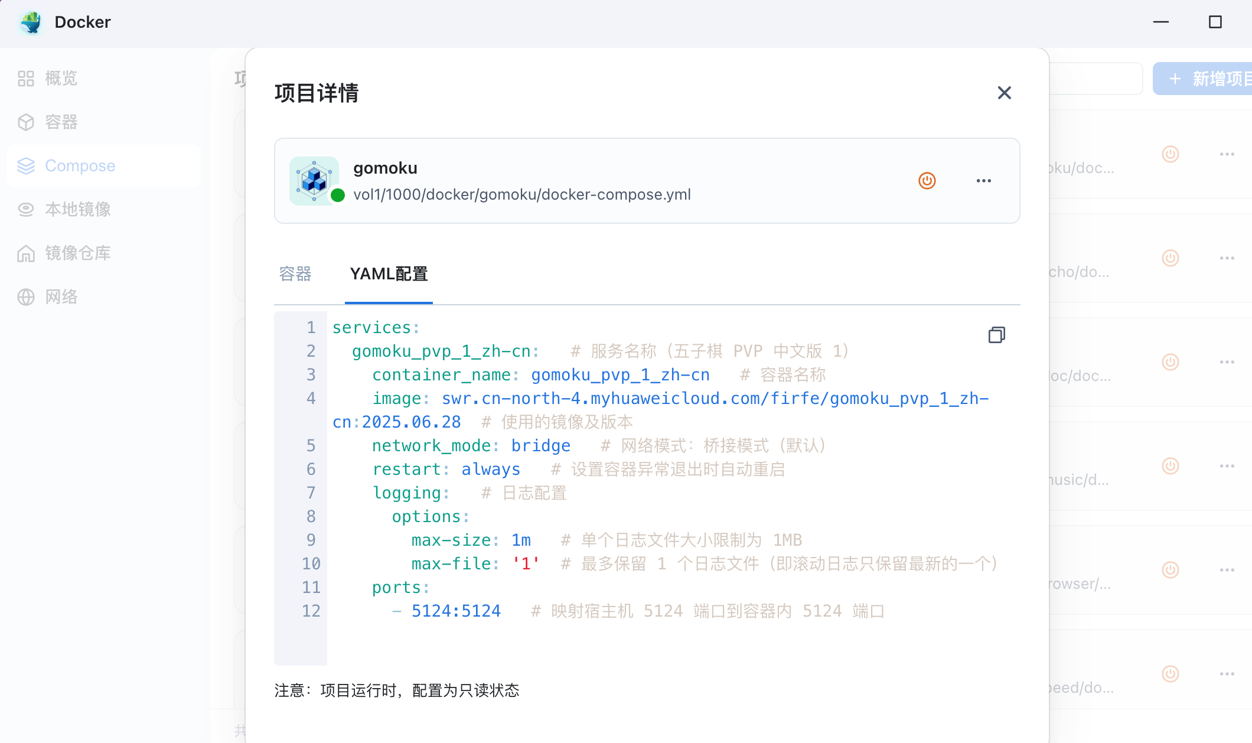
Task: Open 概览 overview in sidebar
Action: coord(61,79)
